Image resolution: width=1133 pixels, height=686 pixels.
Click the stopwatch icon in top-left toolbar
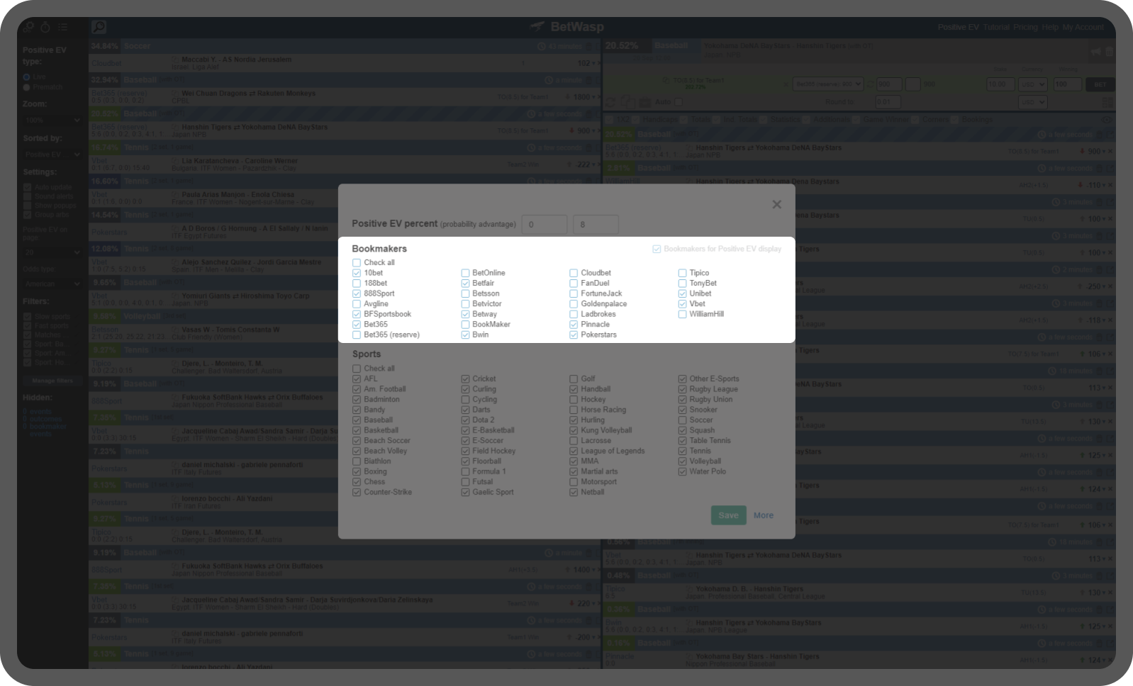(45, 27)
